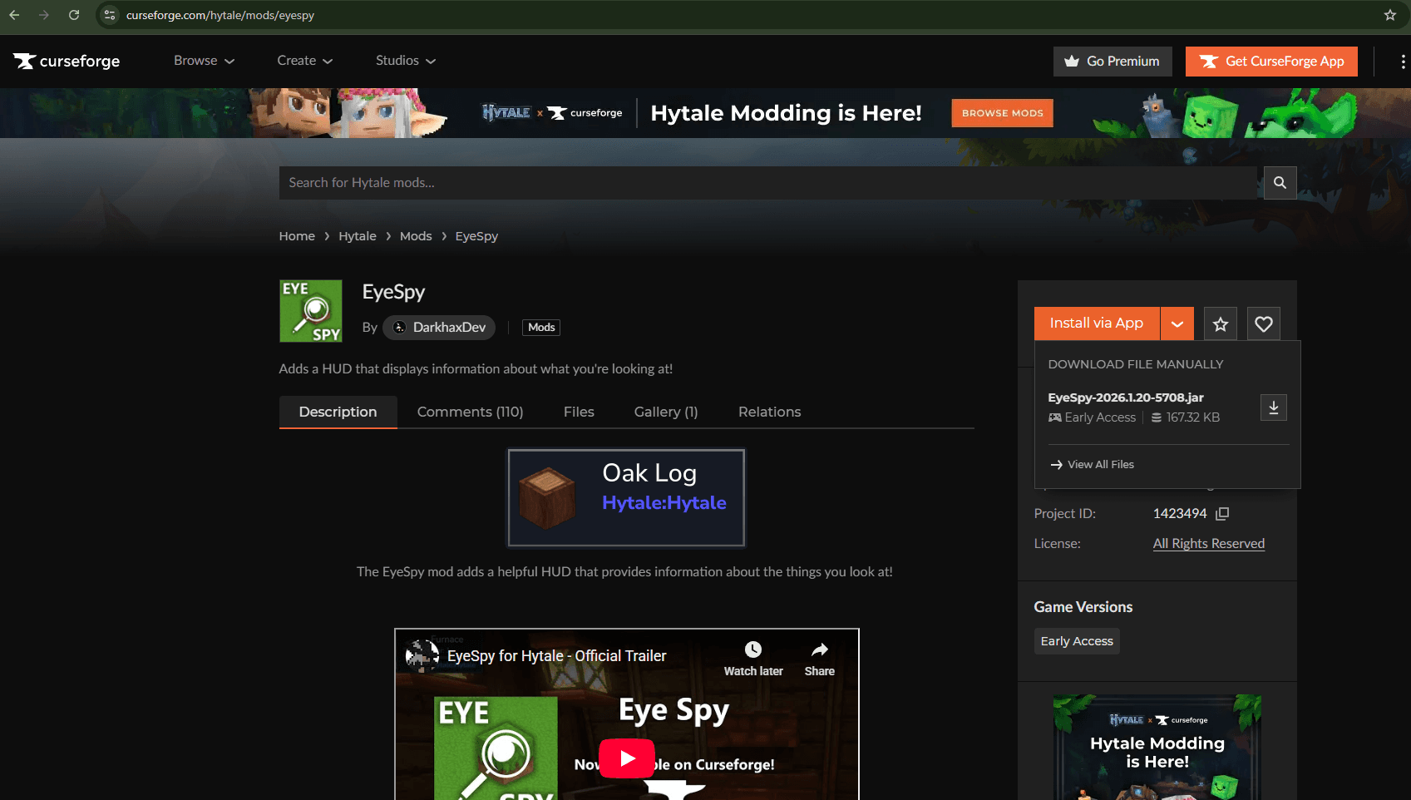Toggle follow with the star button

(x=1220, y=324)
